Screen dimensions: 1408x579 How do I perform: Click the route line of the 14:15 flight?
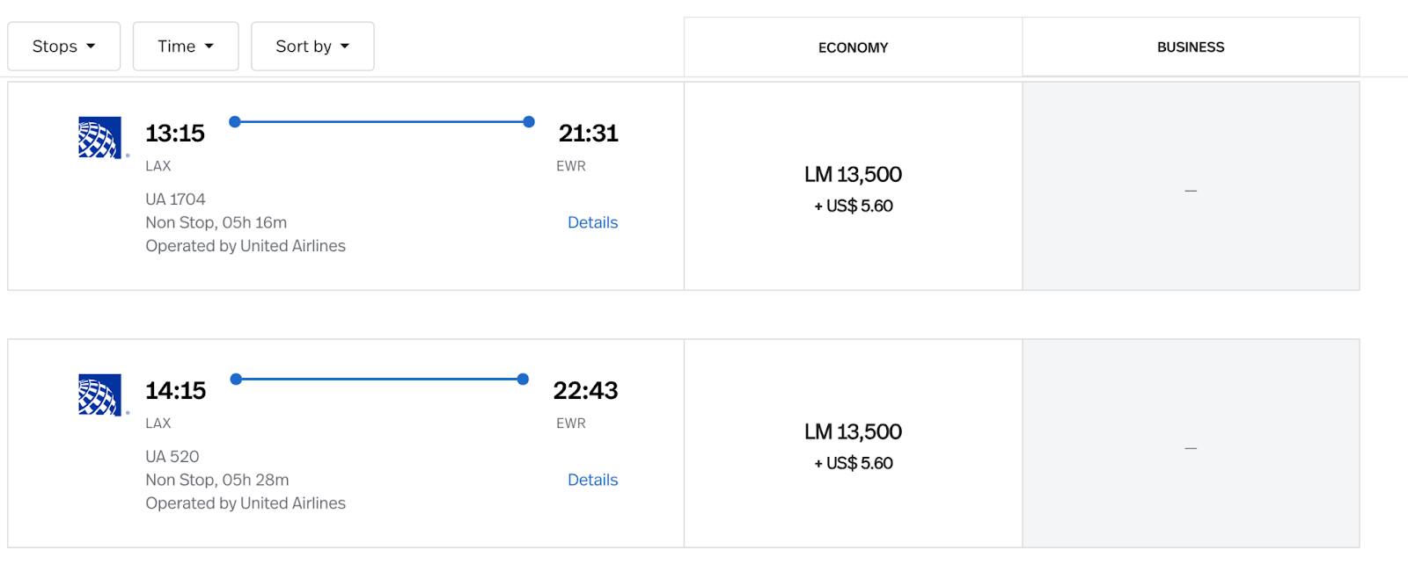378,380
